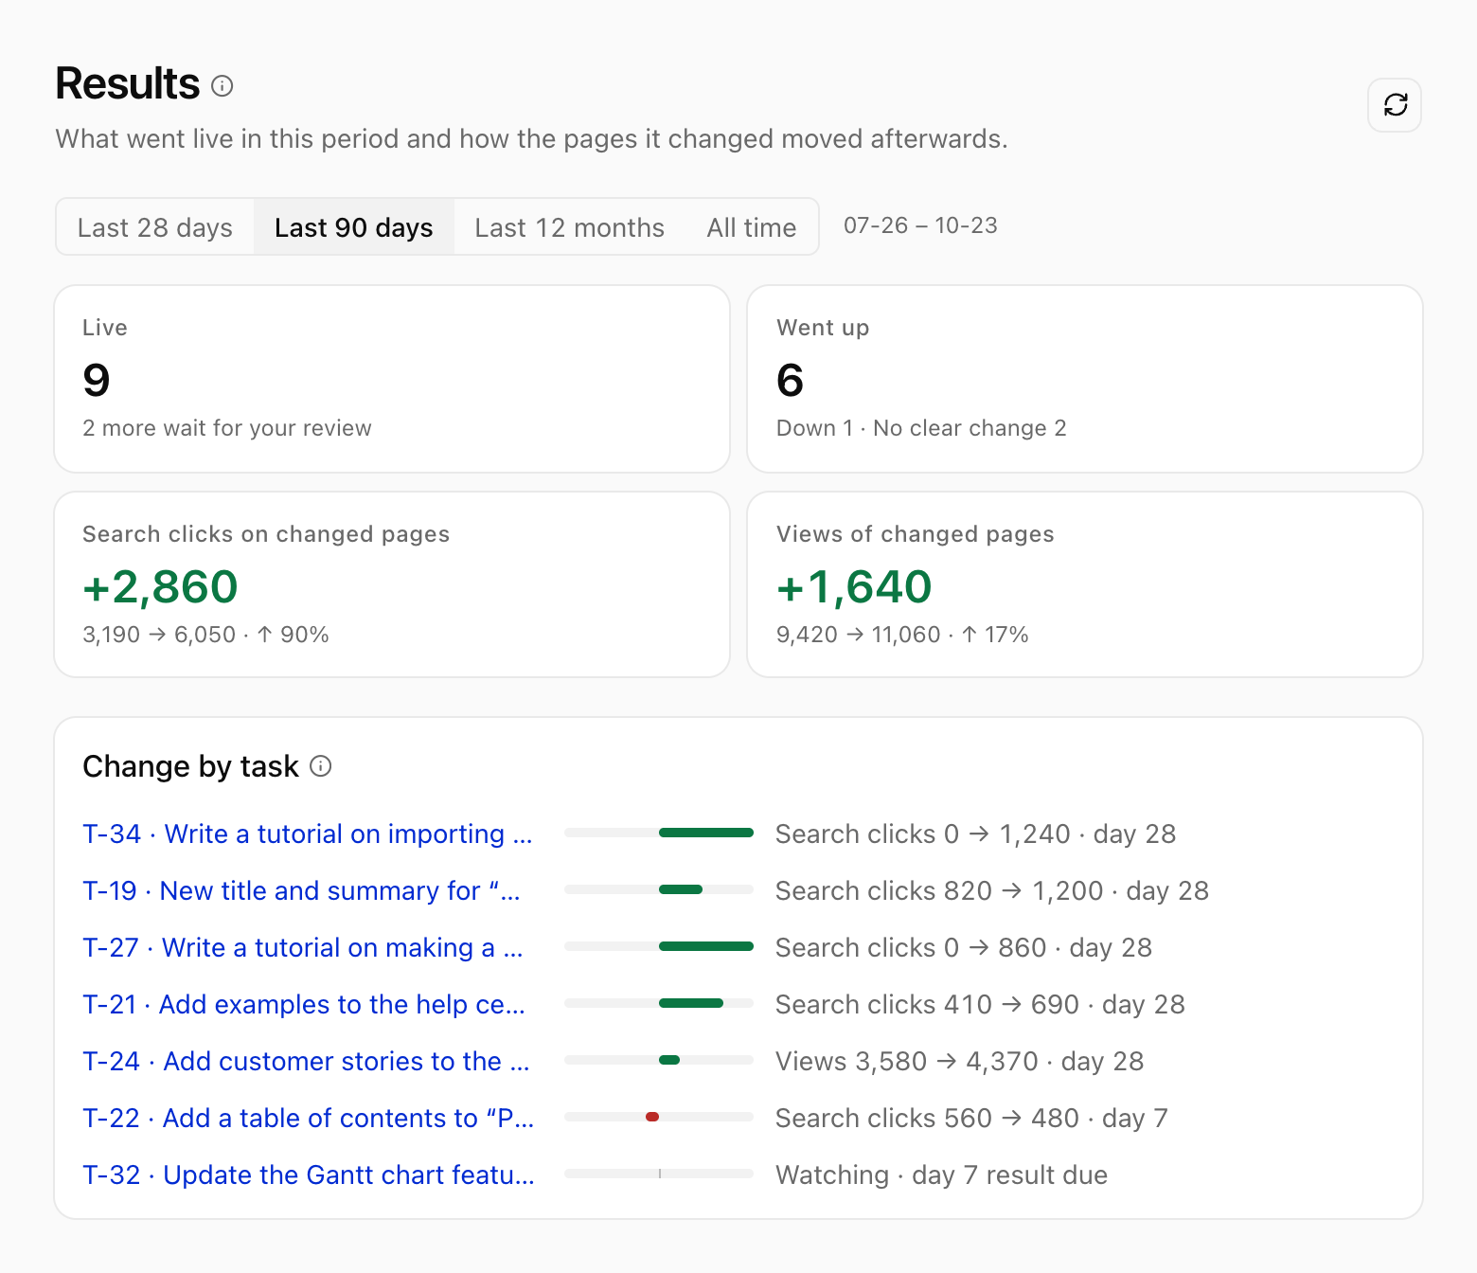Select the +1,640 views value

854,586
